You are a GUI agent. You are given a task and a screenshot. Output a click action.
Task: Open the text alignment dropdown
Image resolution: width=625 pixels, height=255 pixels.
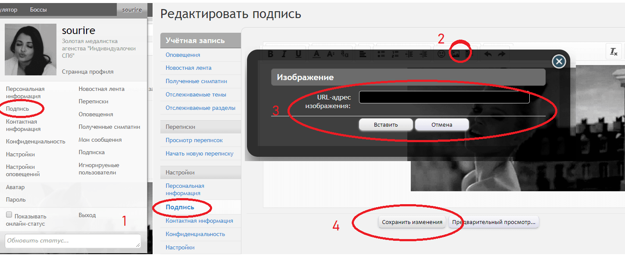tap(363, 54)
